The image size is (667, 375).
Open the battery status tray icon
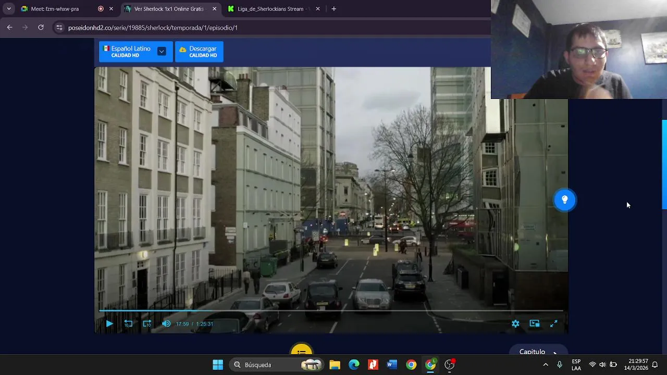[613, 365]
